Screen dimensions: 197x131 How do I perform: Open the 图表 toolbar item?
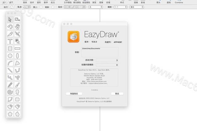25,2
